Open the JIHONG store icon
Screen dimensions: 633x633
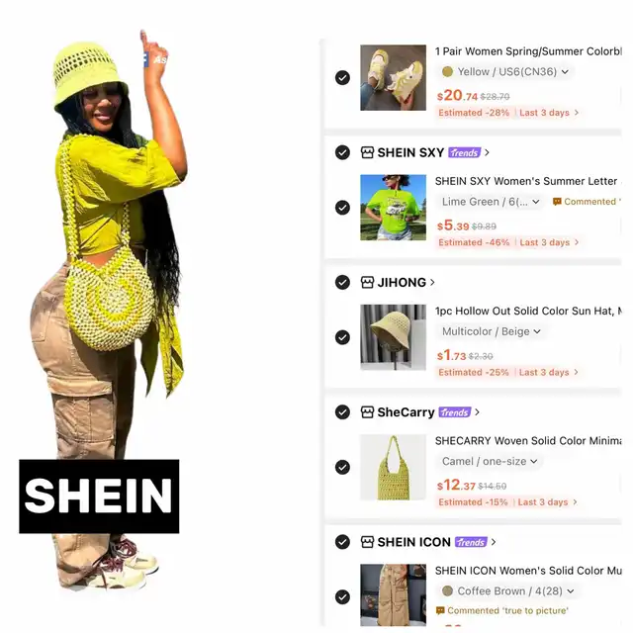367,282
